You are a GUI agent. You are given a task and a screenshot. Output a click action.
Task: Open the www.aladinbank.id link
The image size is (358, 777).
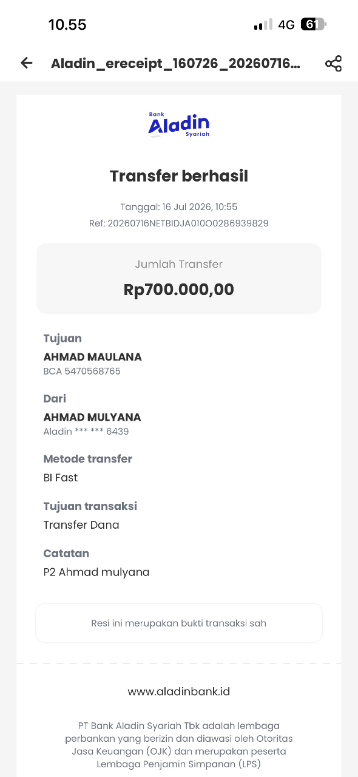click(x=179, y=691)
